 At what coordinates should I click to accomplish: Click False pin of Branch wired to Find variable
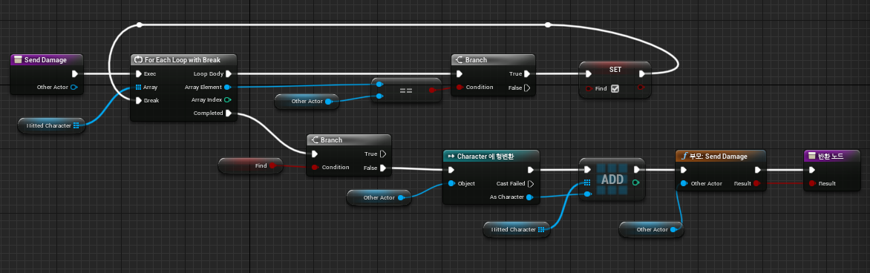383,168
